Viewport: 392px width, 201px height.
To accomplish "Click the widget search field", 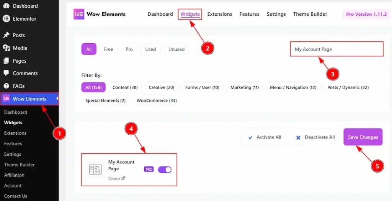I will pos(337,49).
